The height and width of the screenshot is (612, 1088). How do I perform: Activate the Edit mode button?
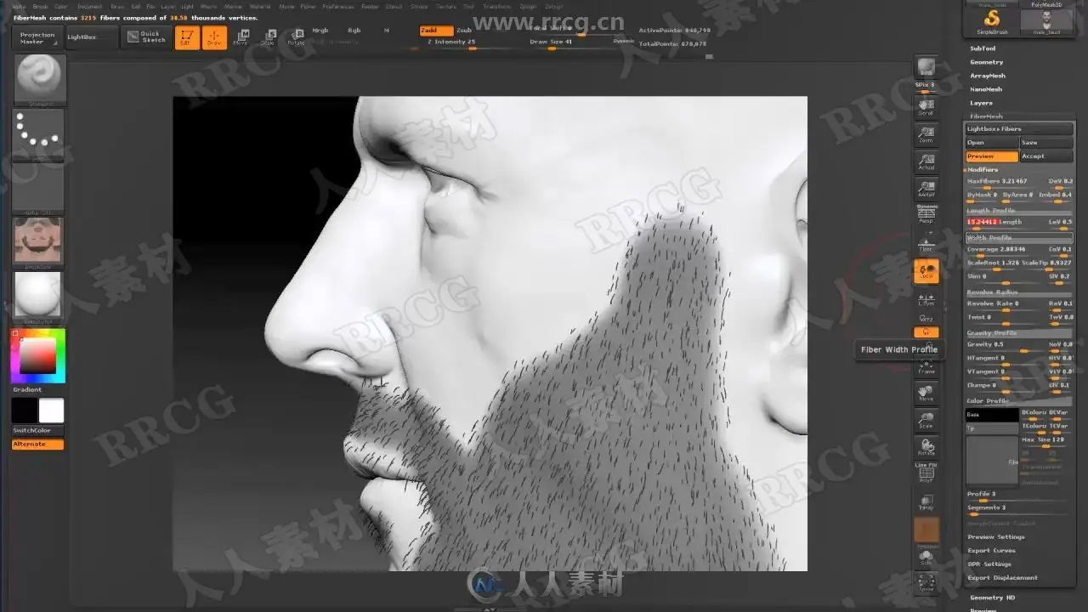(x=187, y=37)
